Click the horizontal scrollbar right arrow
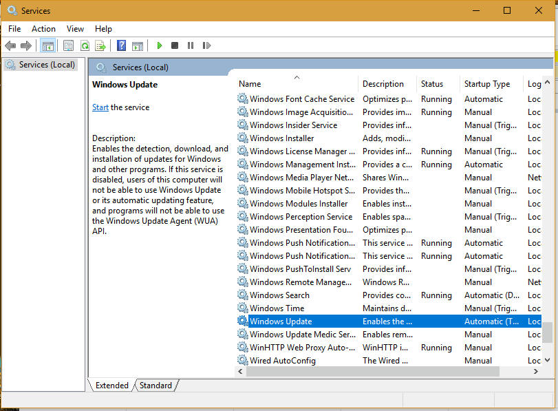558x411 pixels. tap(535, 371)
